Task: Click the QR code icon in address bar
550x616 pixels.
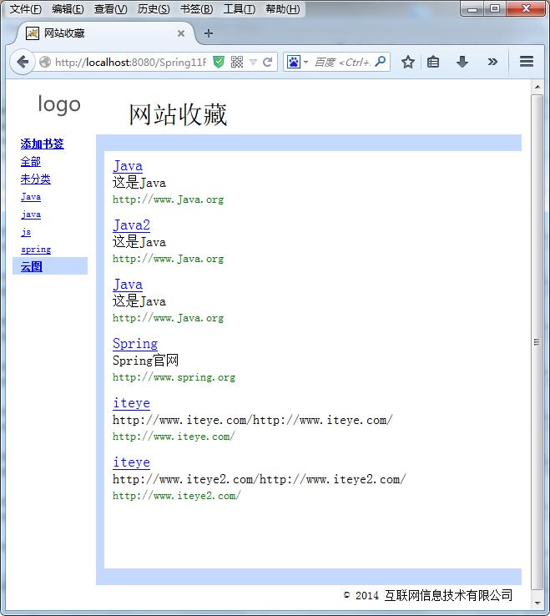Action: coord(237,62)
